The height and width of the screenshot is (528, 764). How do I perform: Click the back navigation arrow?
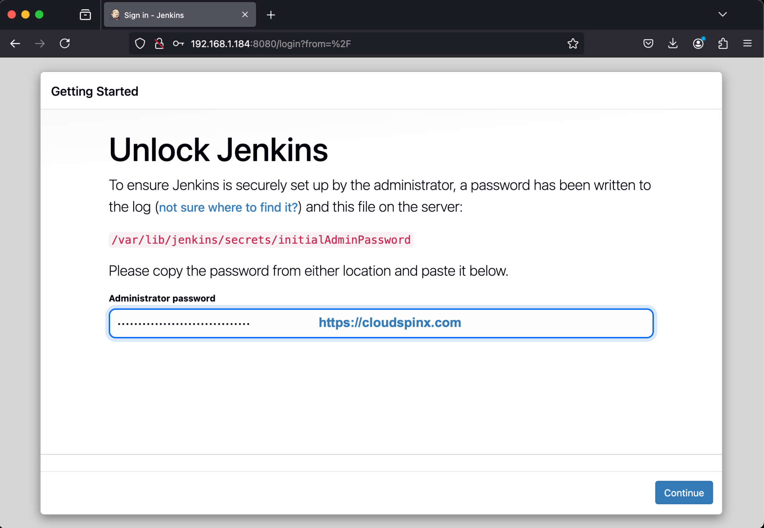[x=15, y=43]
